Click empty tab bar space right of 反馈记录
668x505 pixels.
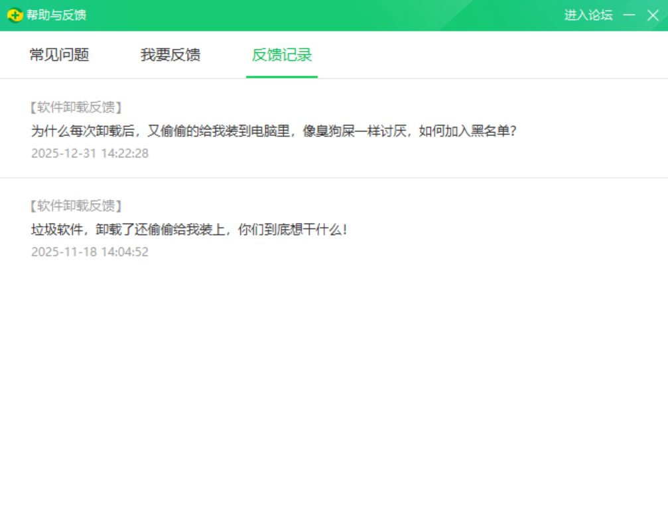[491, 55]
